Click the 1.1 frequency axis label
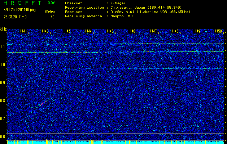The width and height of the screenshot is (227, 144). click(x=3, y=47)
